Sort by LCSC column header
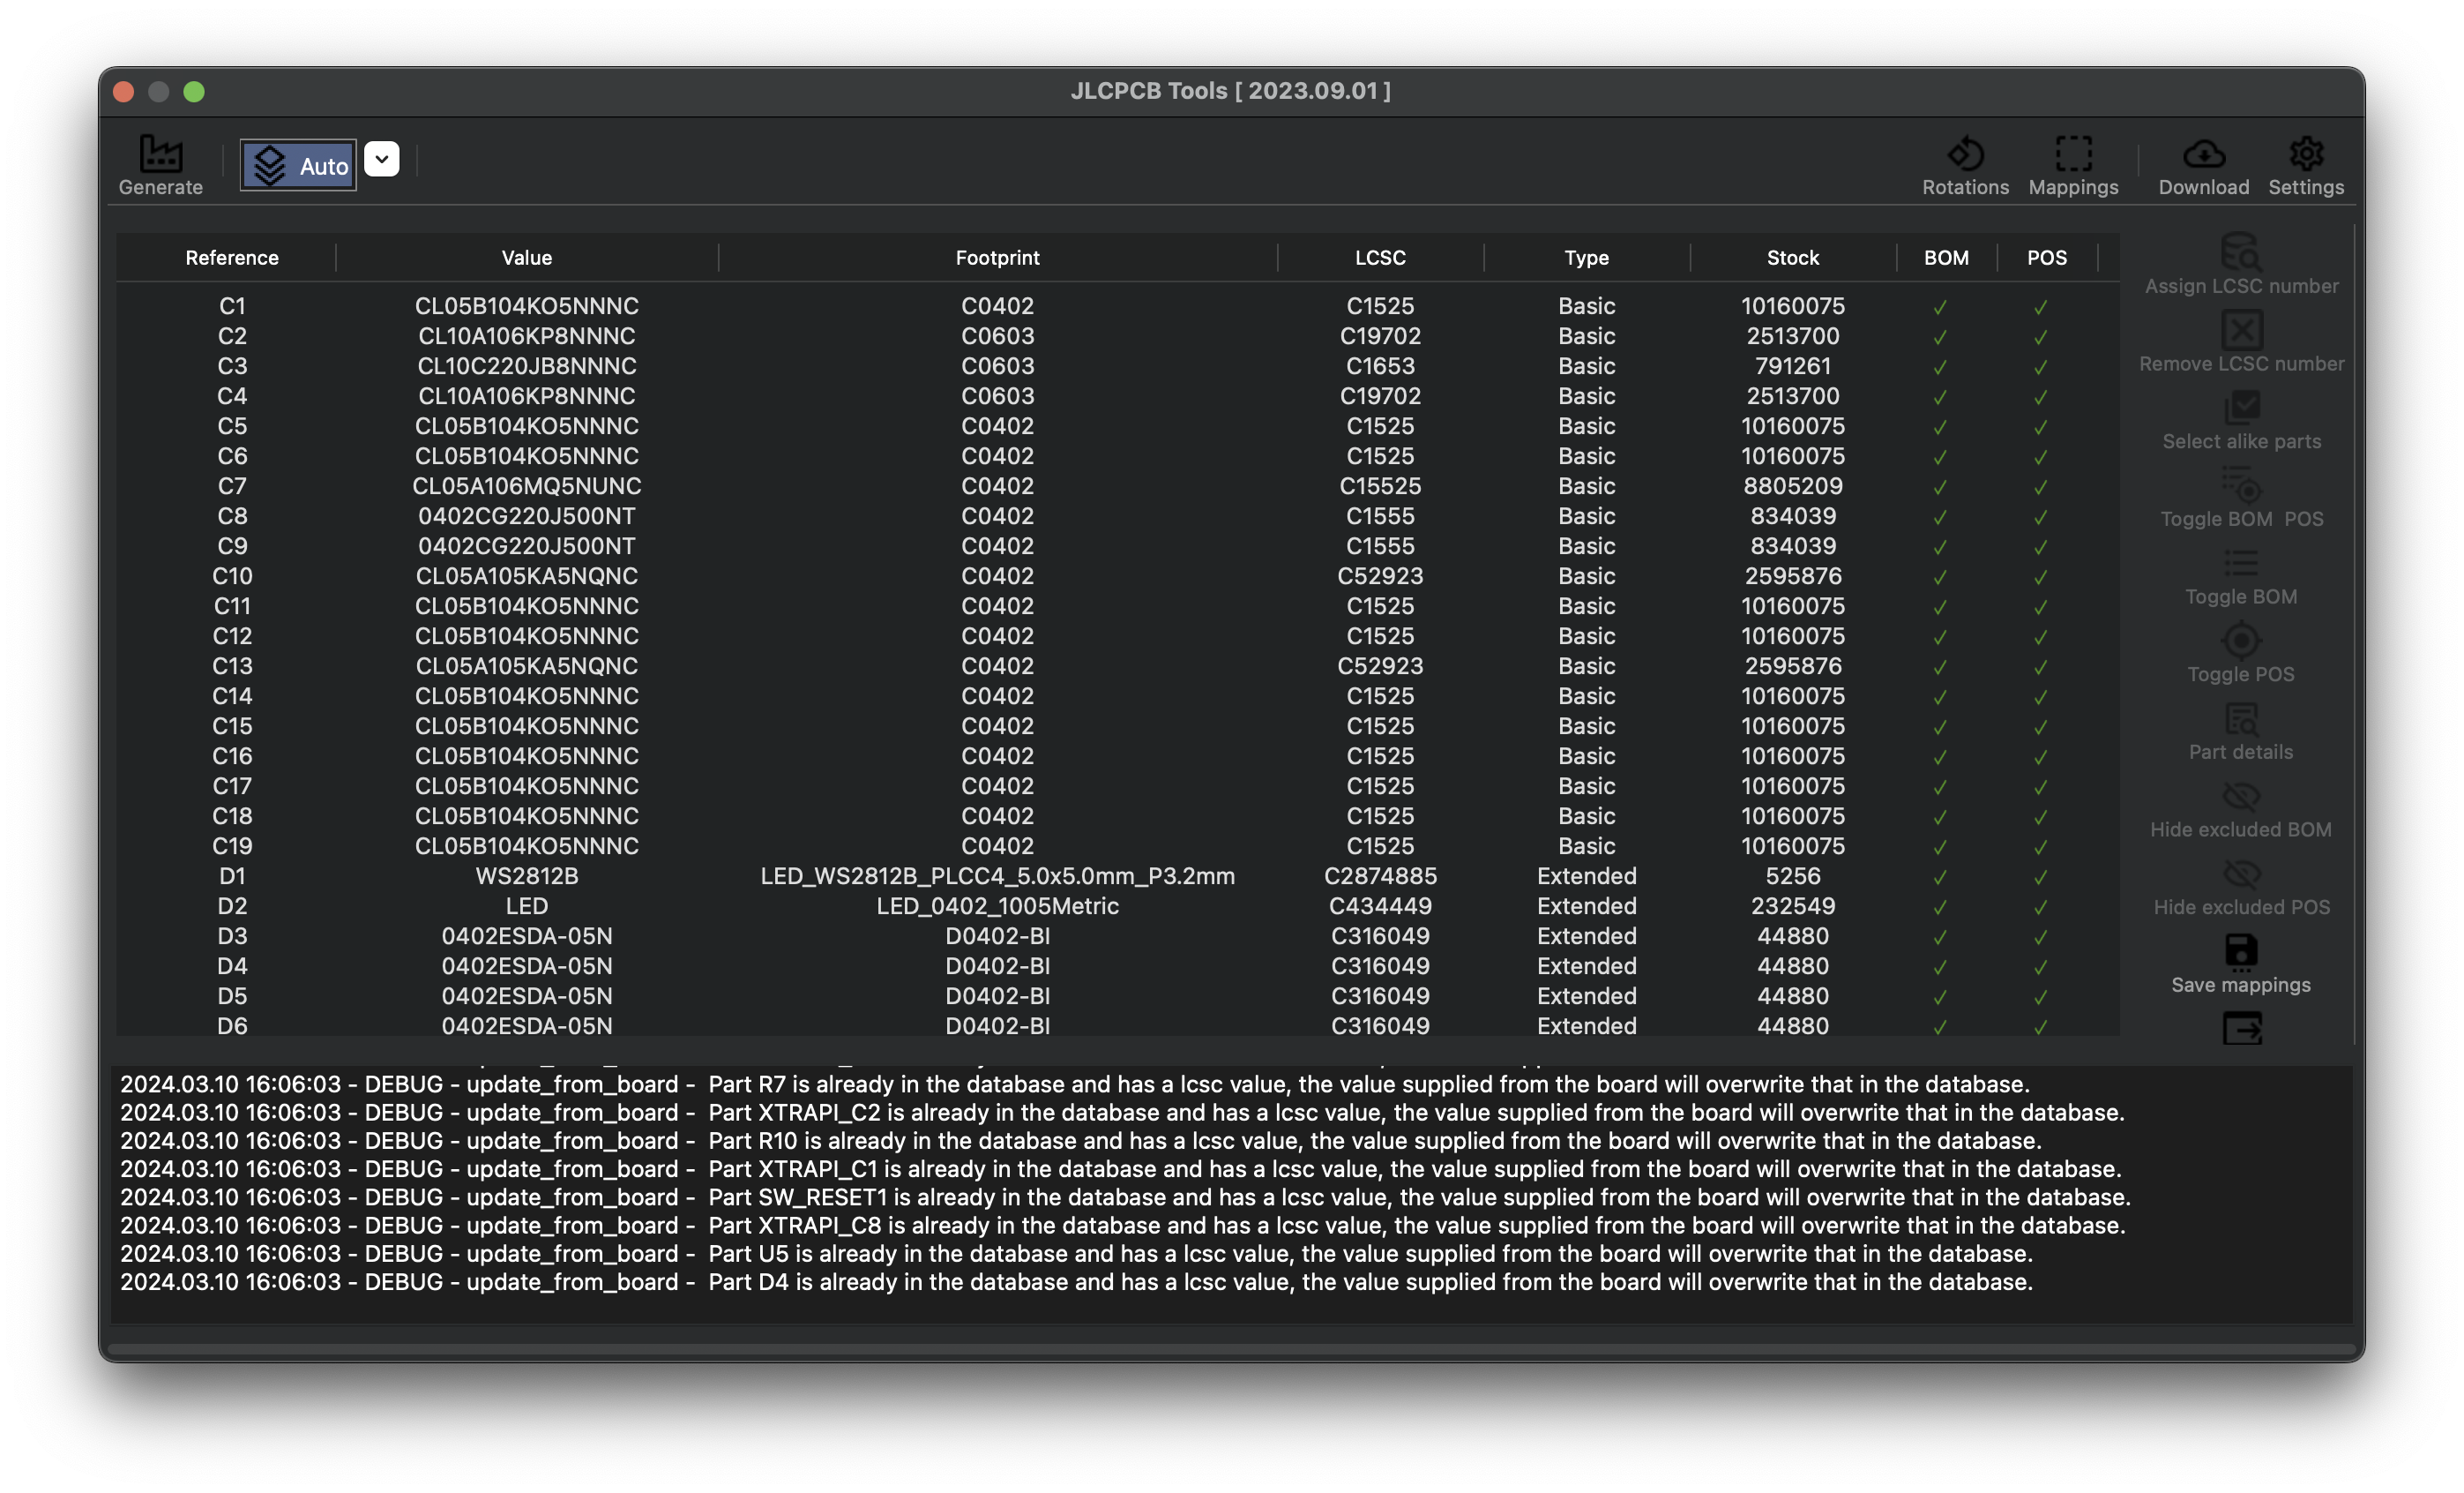The width and height of the screenshot is (2464, 1493). click(x=1380, y=257)
